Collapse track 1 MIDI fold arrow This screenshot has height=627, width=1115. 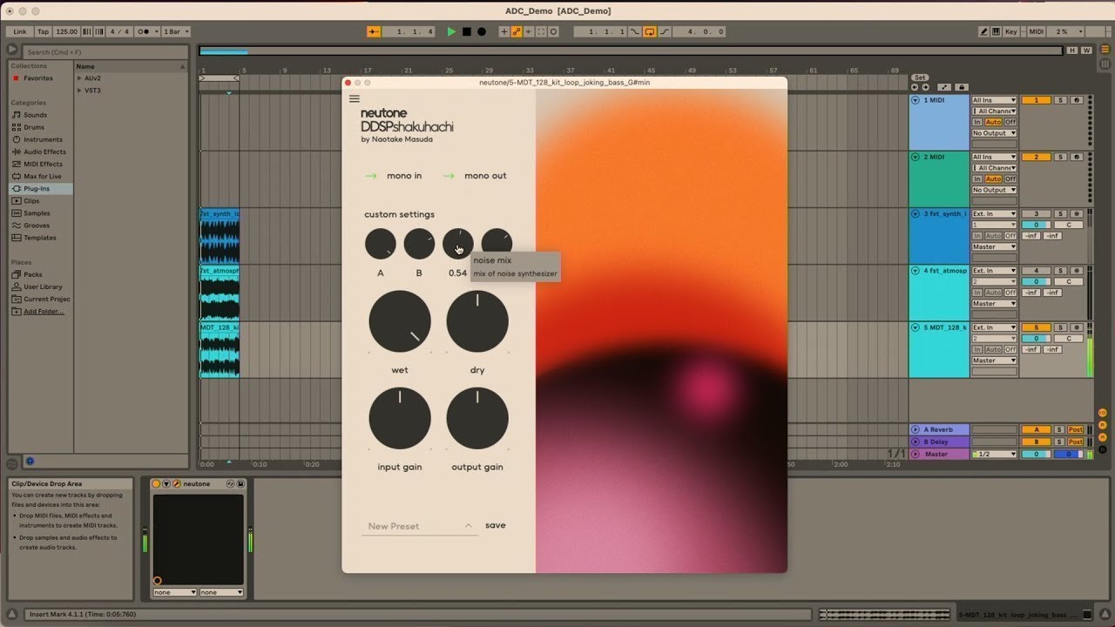pos(916,100)
